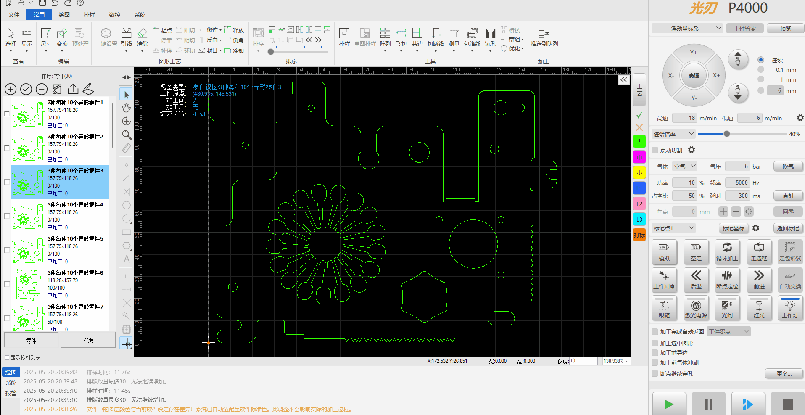Open the 进给倍率 dropdown
This screenshot has width=805, height=415.
click(674, 134)
